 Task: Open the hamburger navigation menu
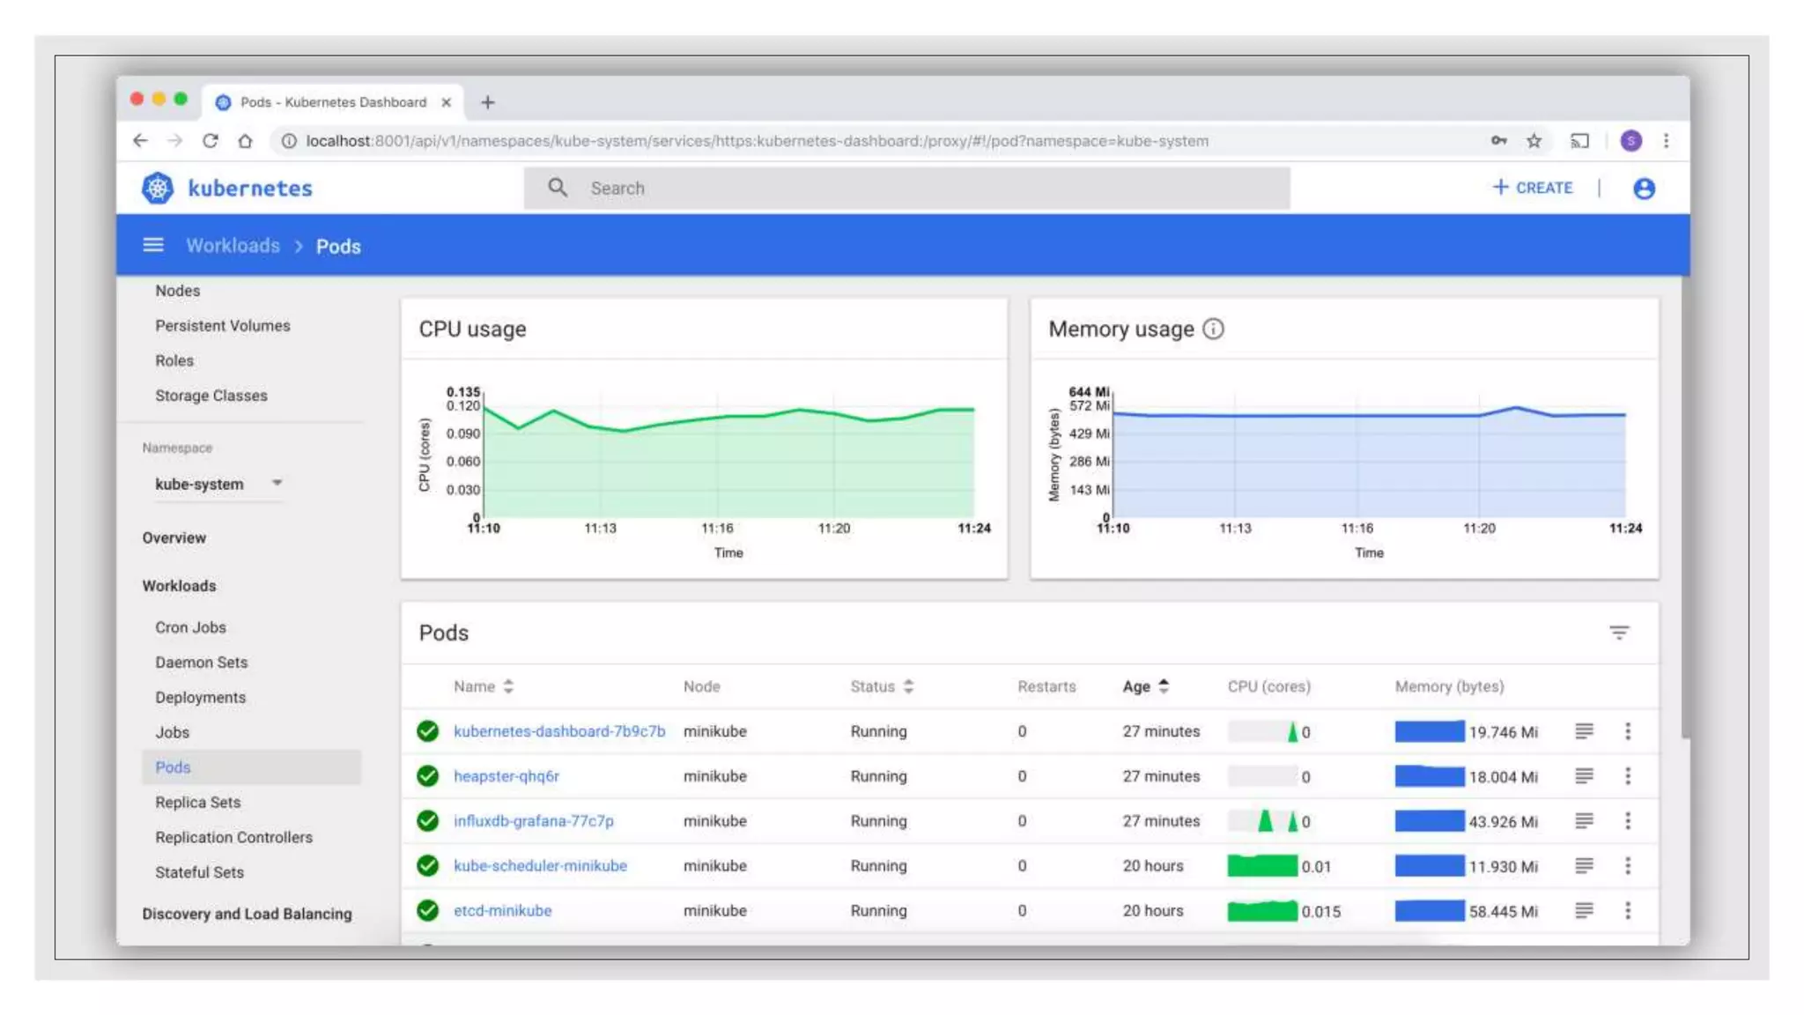(153, 245)
